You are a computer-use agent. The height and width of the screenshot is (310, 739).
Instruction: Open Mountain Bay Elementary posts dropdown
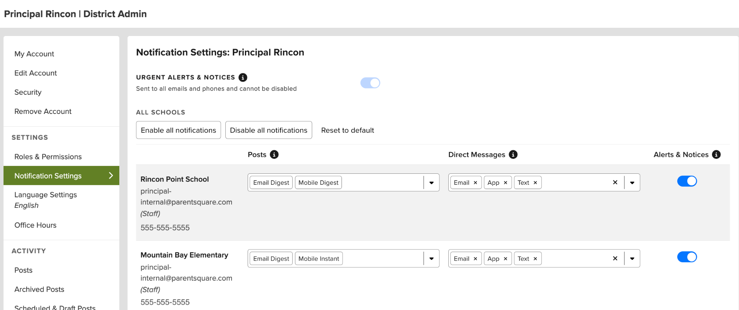click(432, 259)
